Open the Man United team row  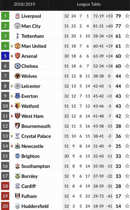pos(65,46)
